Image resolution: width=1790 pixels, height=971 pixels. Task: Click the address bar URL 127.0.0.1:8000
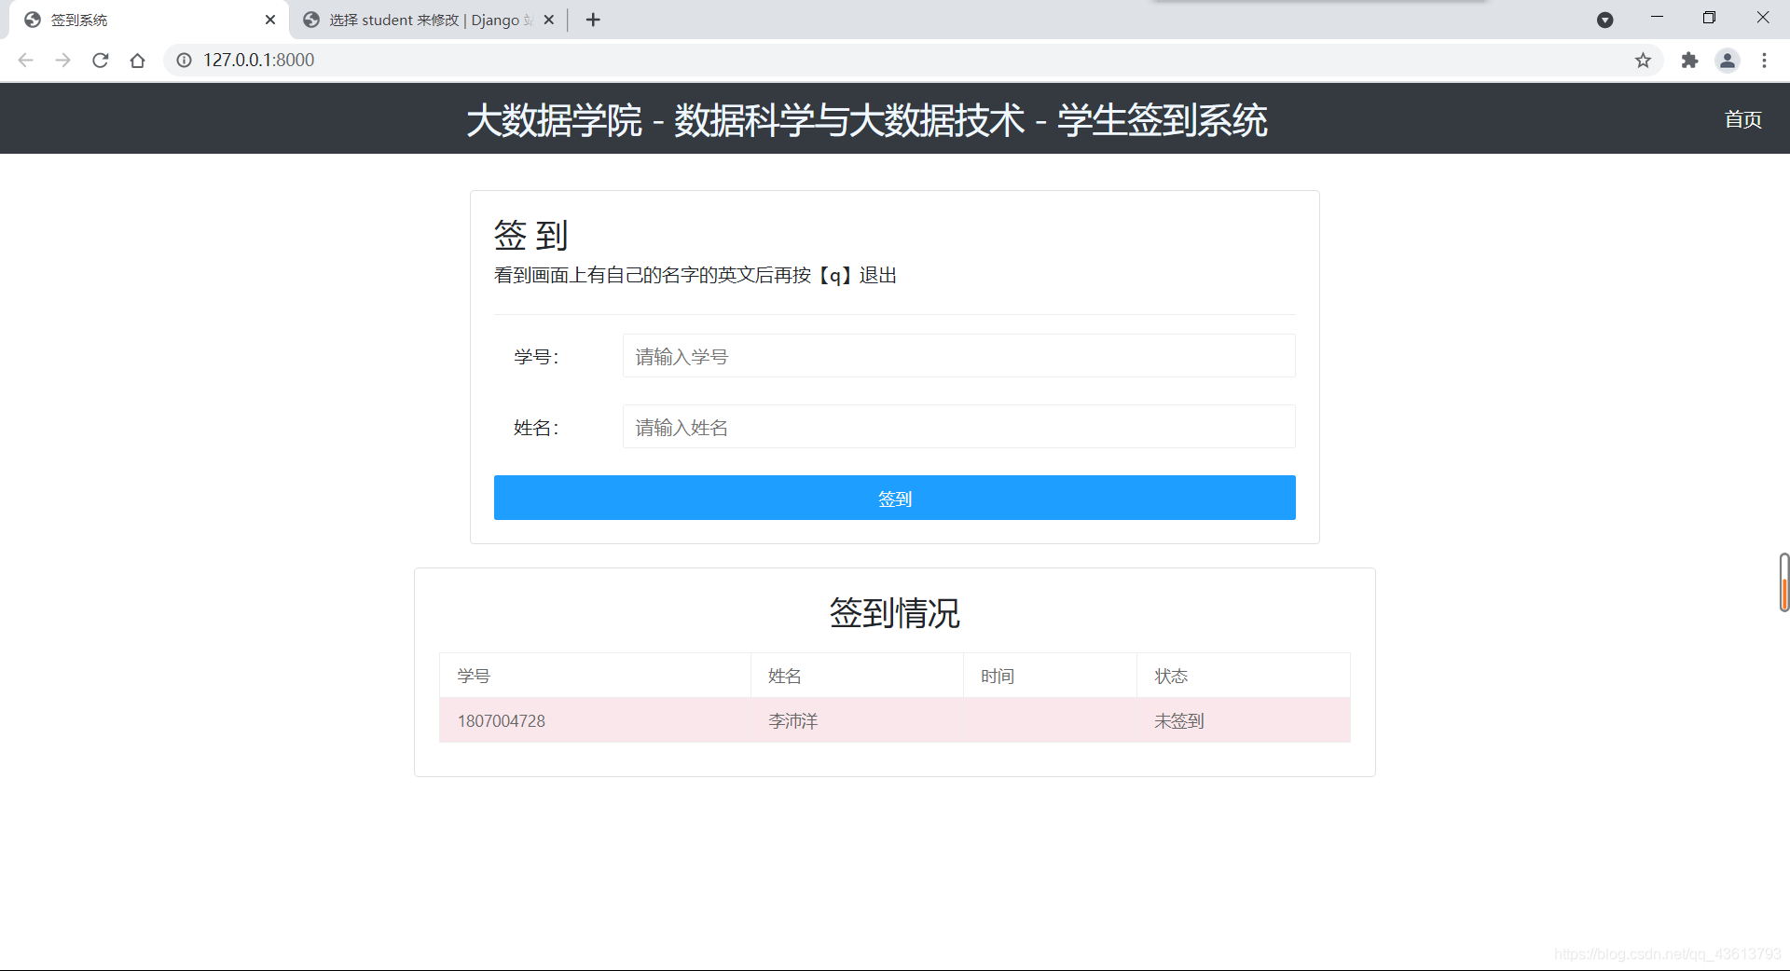259,61
